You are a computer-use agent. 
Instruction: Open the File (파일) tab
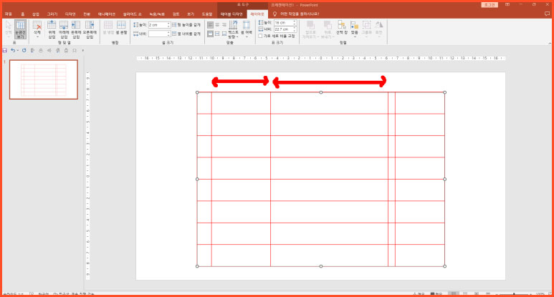[9, 14]
